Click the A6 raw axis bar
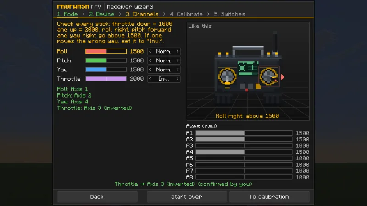This screenshot has height=206, width=367. [244, 164]
